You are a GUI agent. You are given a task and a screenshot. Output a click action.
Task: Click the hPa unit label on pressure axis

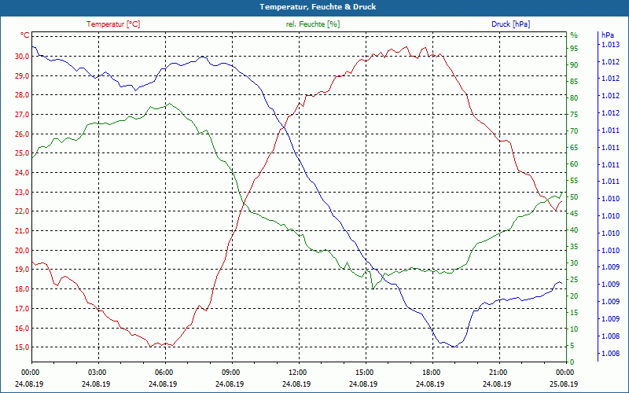coord(607,35)
